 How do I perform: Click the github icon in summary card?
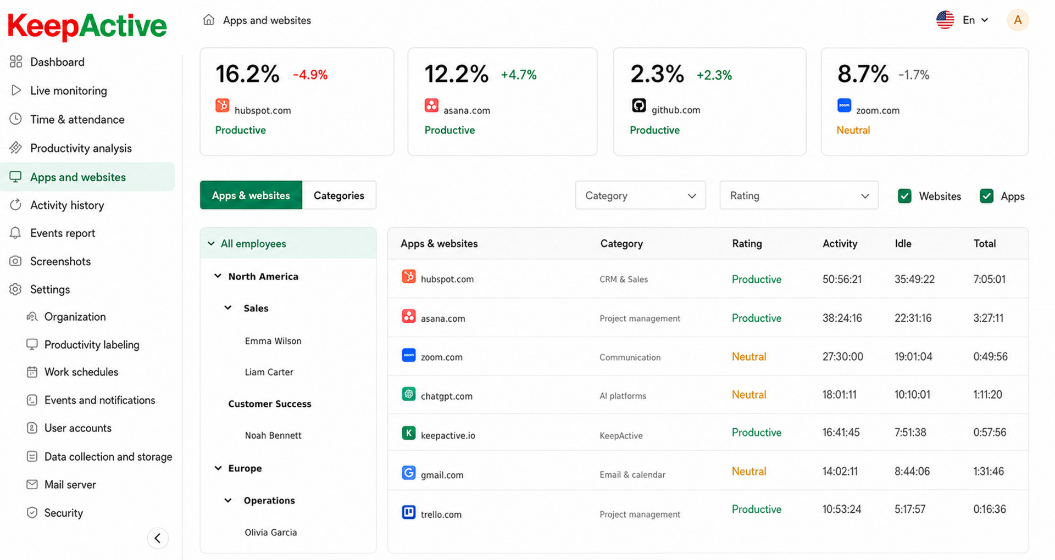[x=638, y=105]
